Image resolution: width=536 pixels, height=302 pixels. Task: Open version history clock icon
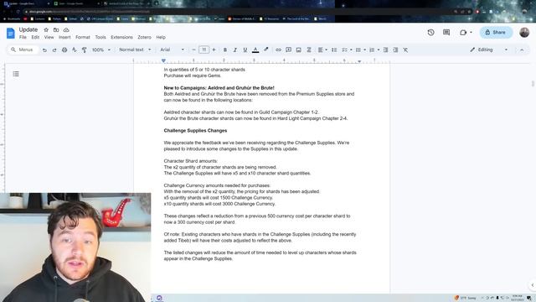[x=430, y=32]
